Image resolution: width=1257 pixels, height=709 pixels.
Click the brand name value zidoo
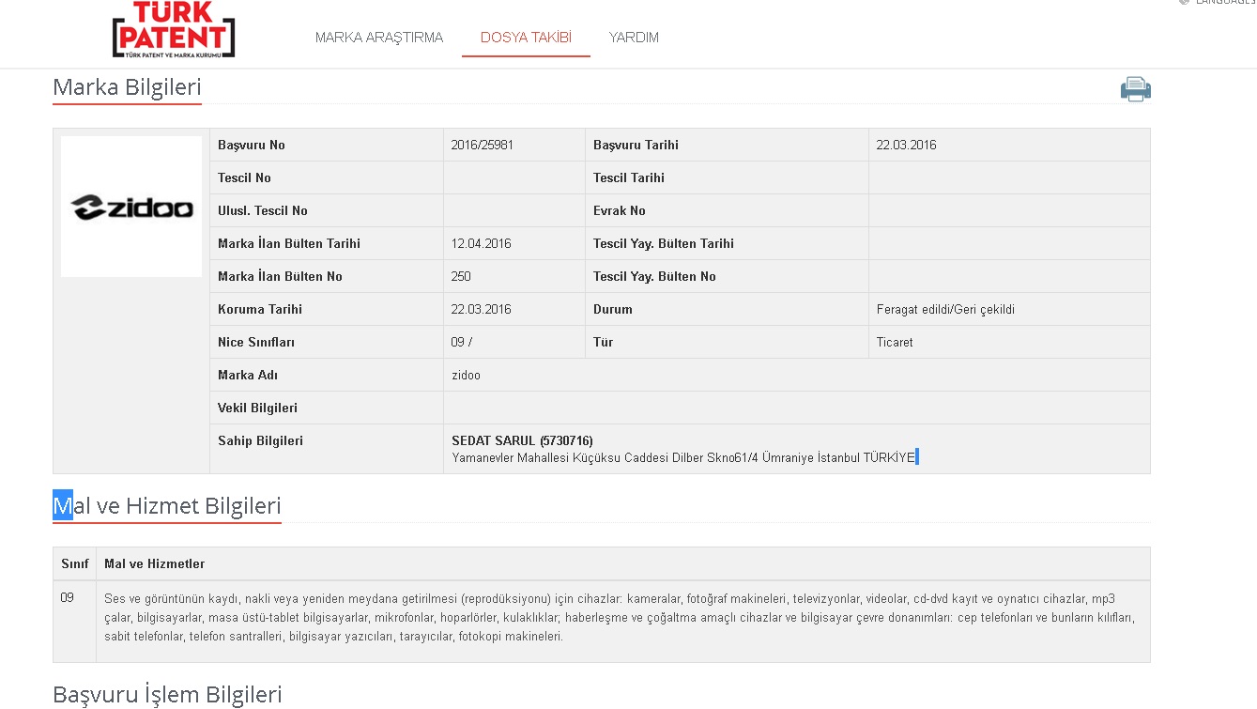point(467,375)
